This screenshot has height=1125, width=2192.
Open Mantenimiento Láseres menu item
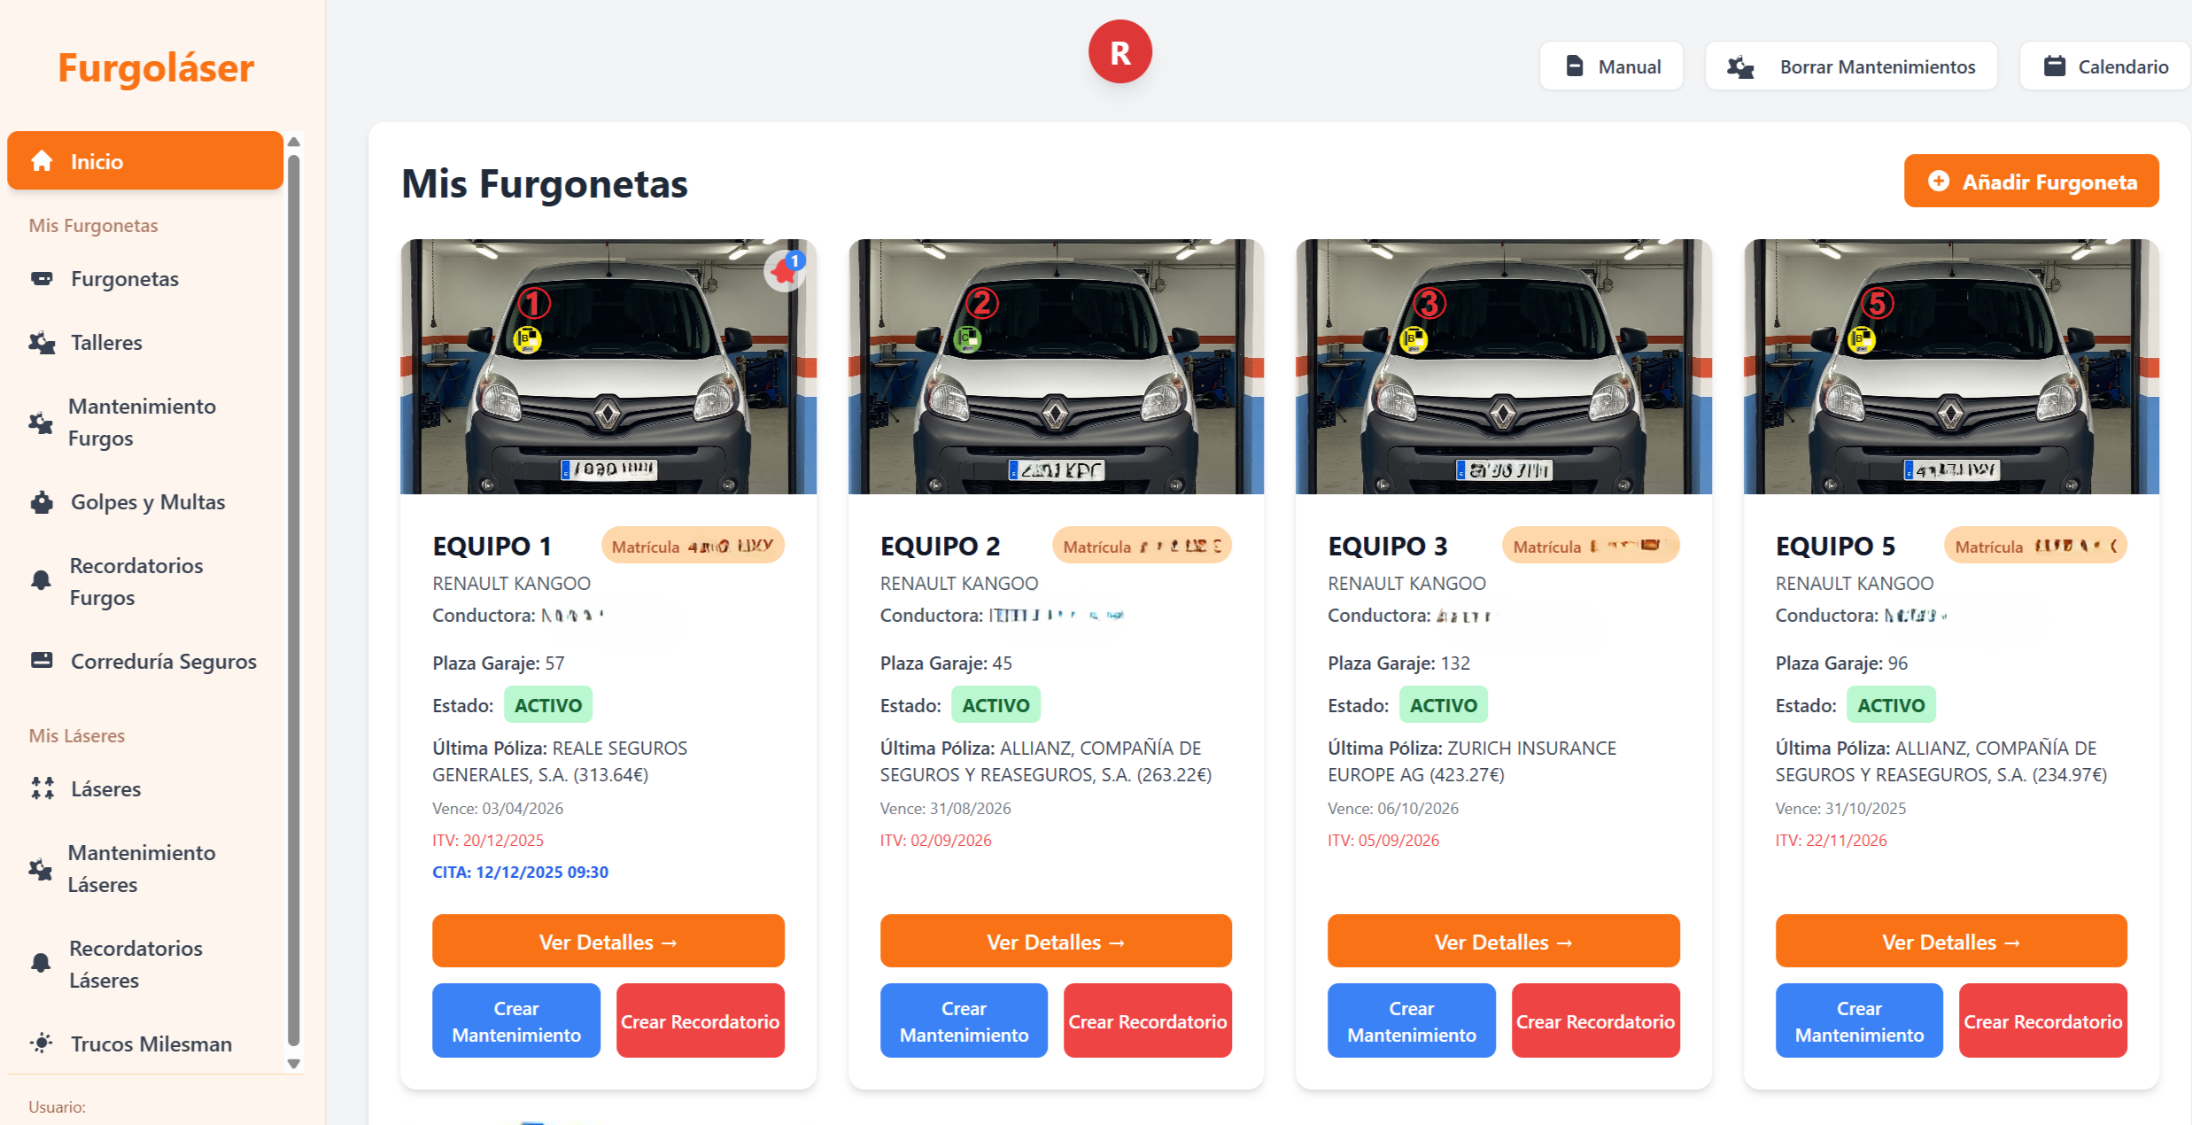141,869
